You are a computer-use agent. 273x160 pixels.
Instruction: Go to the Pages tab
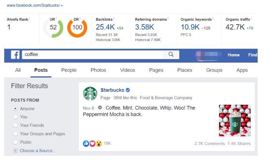click(x=156, y=70)
